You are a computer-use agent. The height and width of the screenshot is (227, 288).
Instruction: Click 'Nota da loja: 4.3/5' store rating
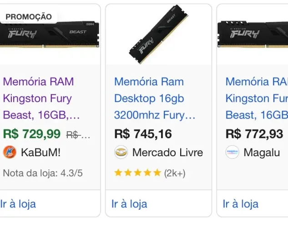tap(43, 173)
